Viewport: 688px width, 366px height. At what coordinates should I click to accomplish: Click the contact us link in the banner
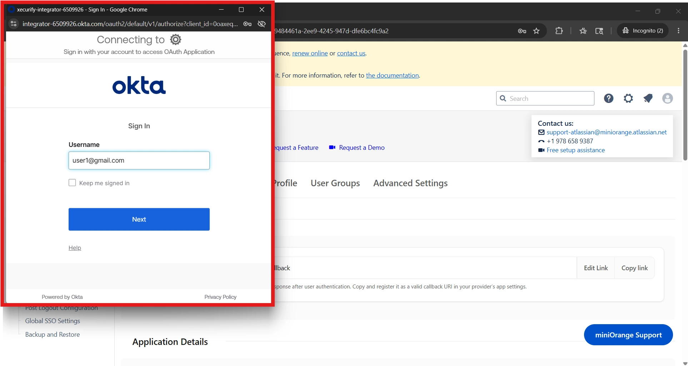(x=351, y=53)
